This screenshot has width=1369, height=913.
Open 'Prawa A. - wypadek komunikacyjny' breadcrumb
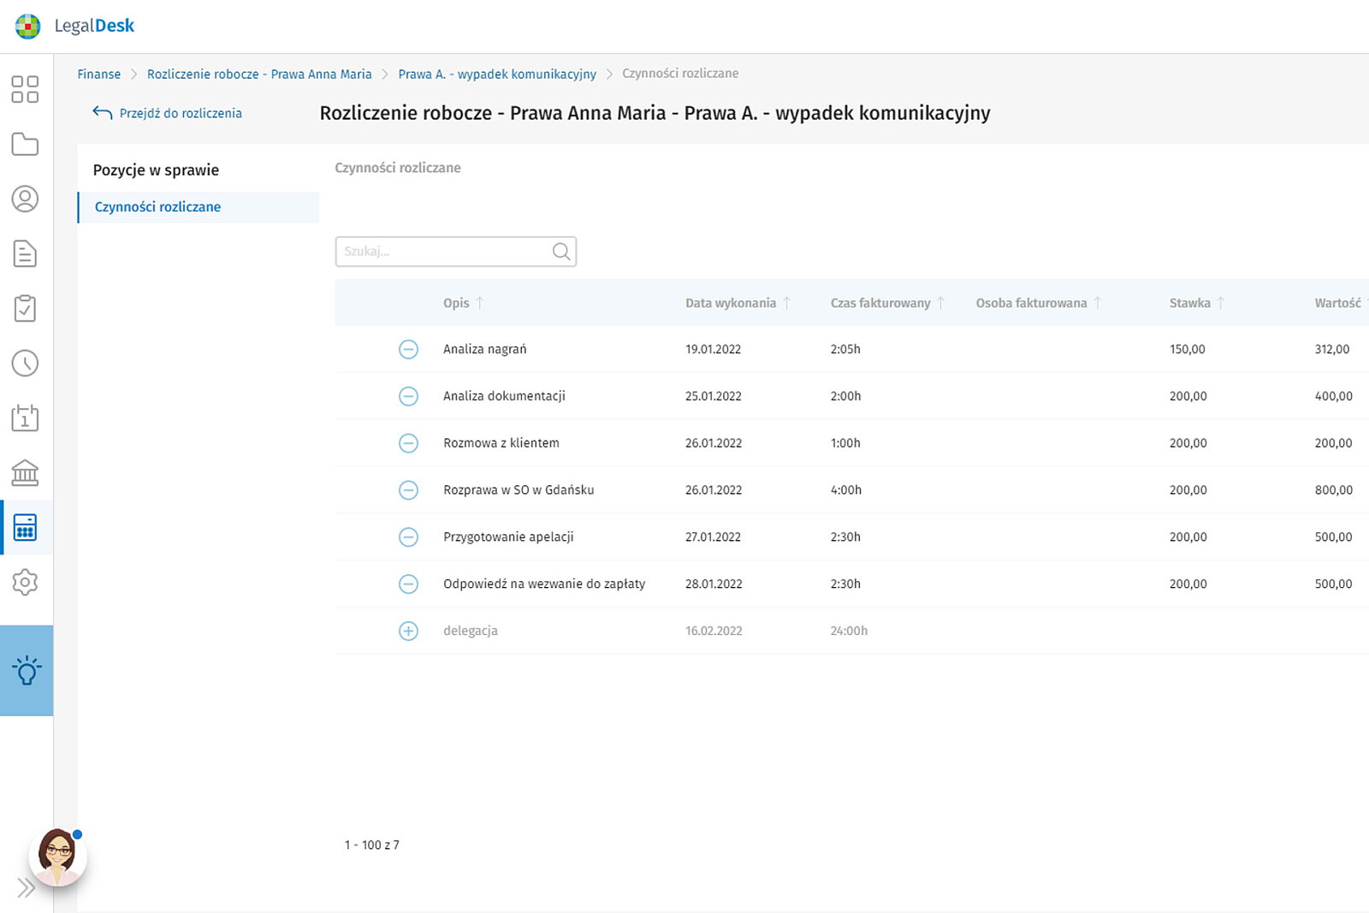click(497, 74)
